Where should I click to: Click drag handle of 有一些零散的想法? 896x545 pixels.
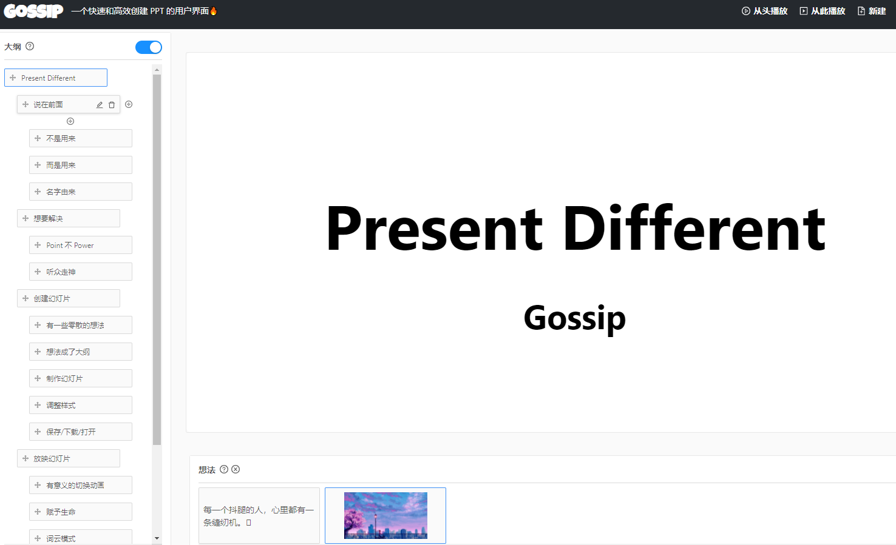coord(38,325)
